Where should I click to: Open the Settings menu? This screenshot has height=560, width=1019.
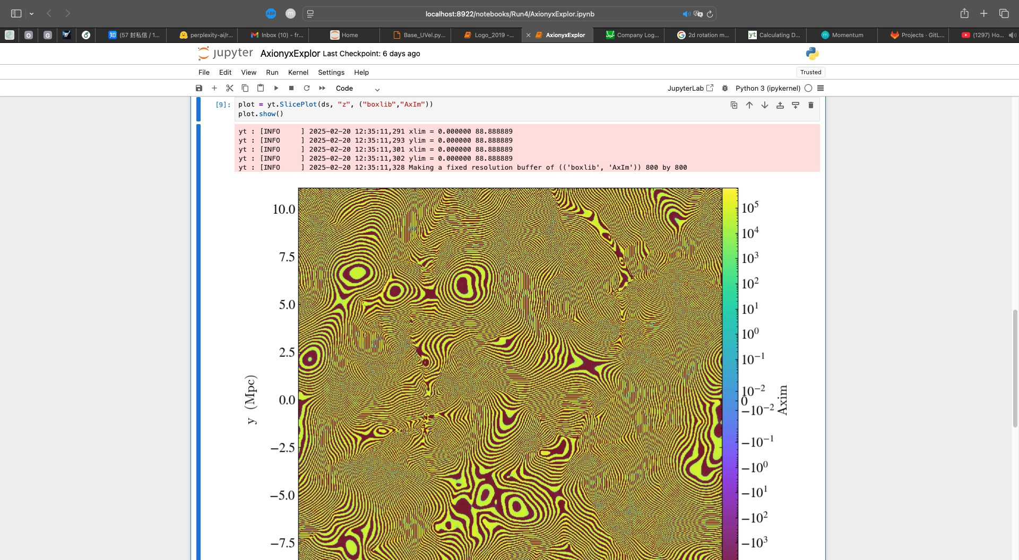tap(331, 72)
